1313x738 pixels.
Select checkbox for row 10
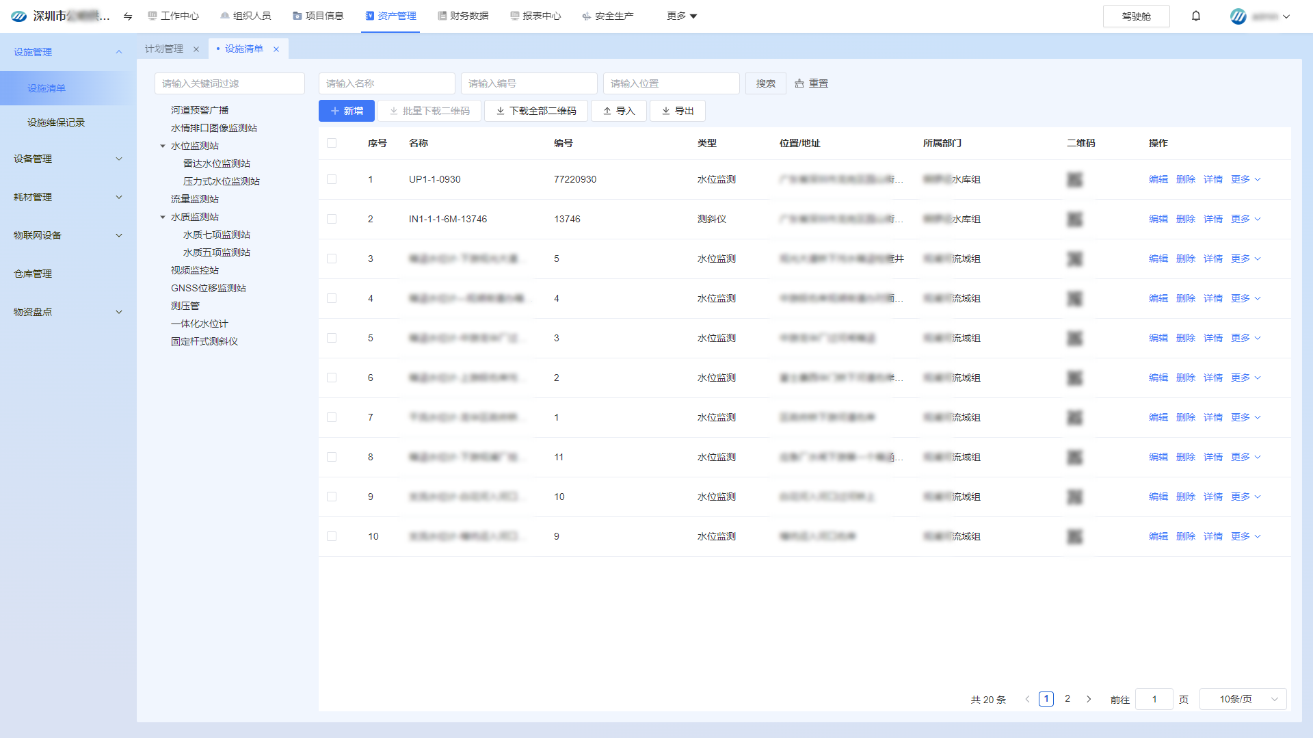[332, 536]
